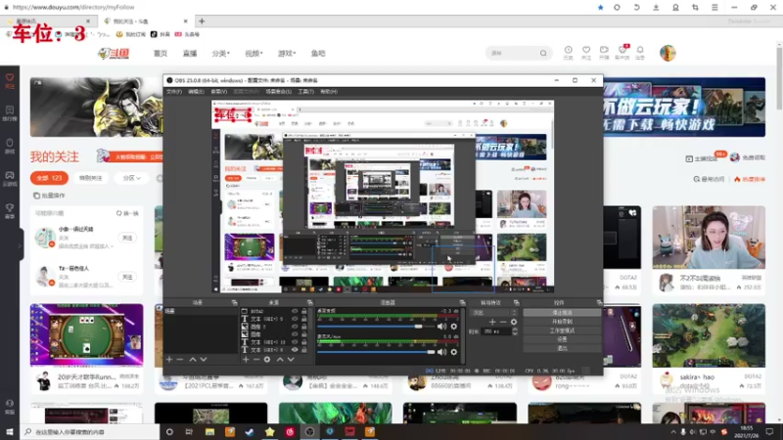Screen dimensions: 783x440
Task: Open source properties gear in OBS sources panel
Action: (267, 359)
